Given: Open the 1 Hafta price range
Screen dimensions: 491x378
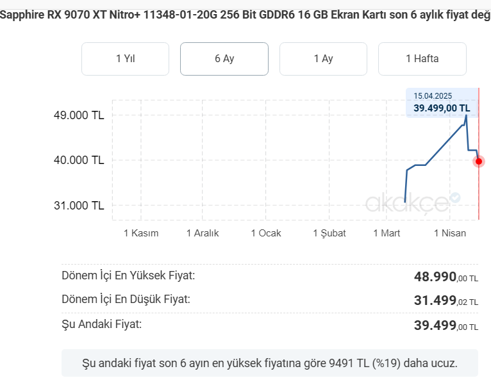Looking at the screenshot, I should tap(422, 59).
